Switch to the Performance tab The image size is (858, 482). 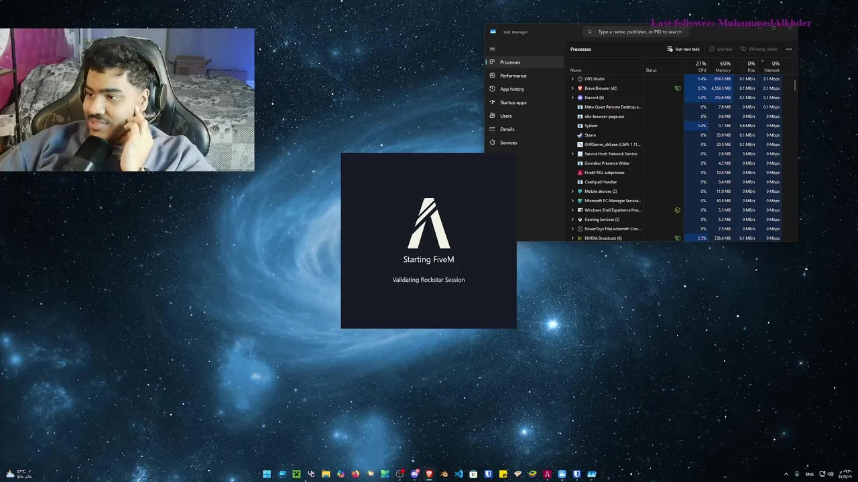525,76
